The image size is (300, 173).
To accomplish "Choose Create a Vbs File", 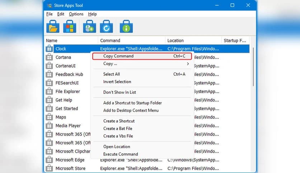I will tap(142, 136).
